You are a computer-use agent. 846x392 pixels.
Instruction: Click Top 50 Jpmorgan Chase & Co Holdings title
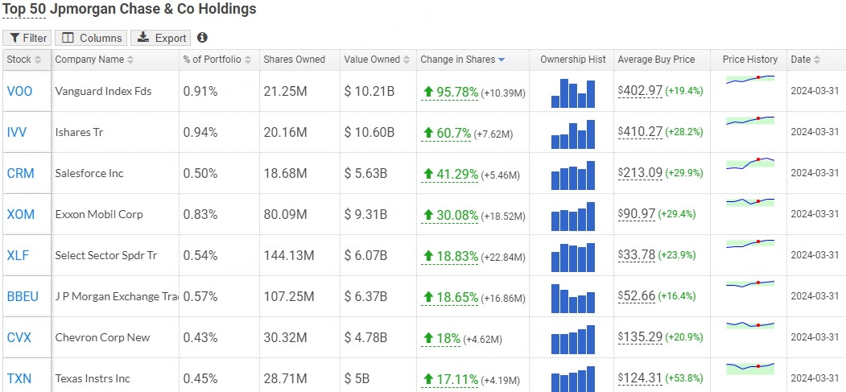[130, 9]
